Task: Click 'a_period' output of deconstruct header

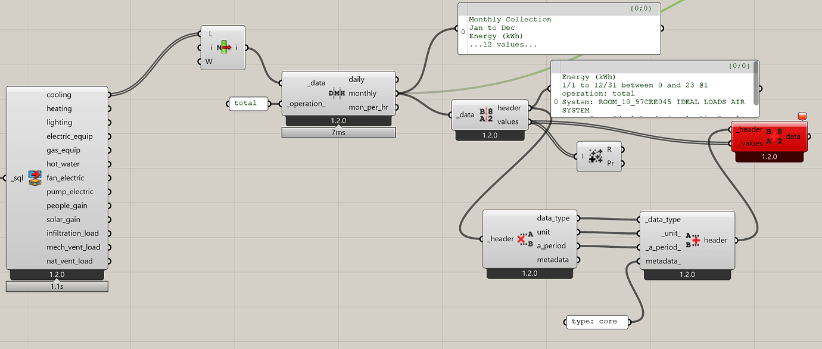Action: click(x=552, y=246)
